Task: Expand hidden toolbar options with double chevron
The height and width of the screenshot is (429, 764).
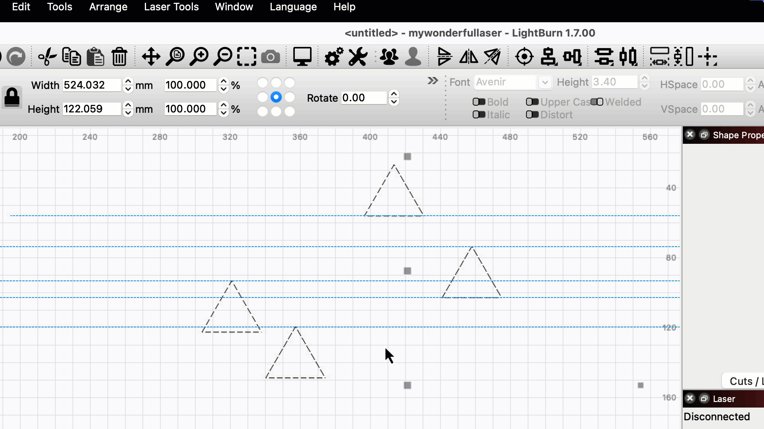Action: pos(433,81)
